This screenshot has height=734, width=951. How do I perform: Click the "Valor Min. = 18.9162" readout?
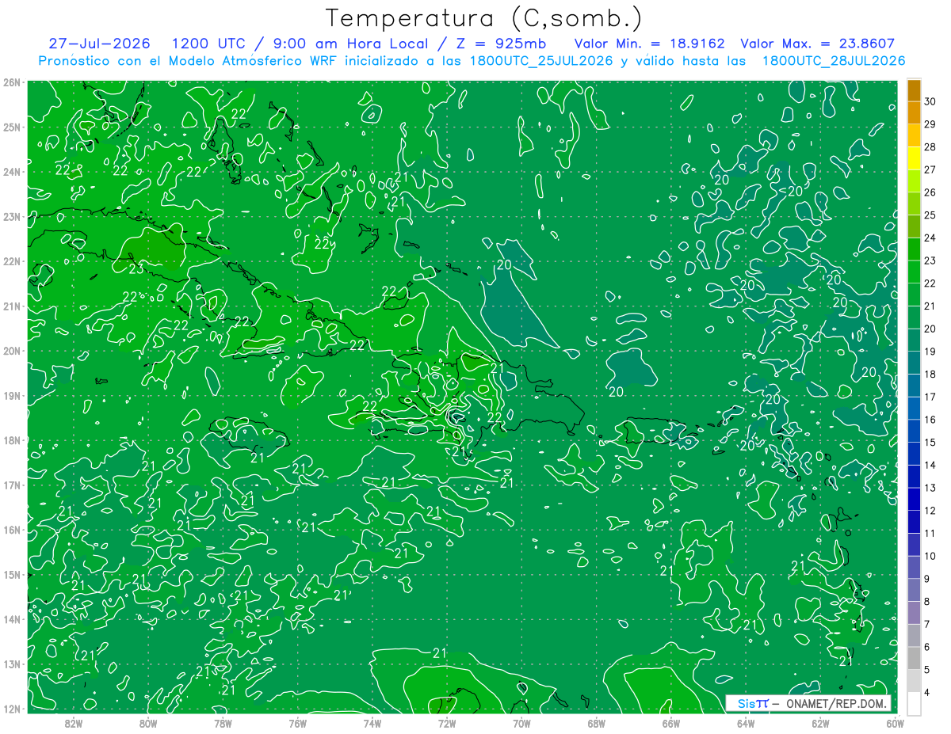coord(649,44)
